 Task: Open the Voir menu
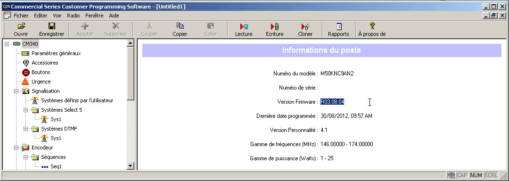(57, 16)
